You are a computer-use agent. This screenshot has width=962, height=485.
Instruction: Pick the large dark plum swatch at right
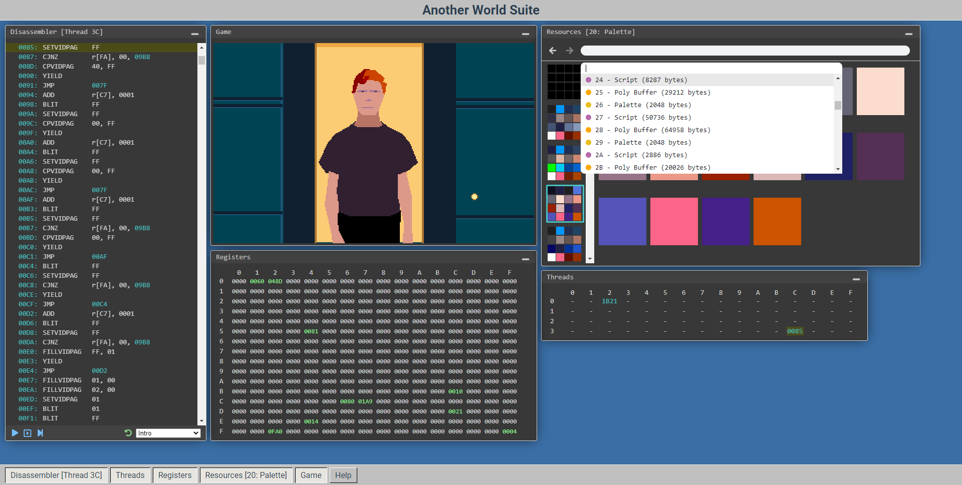click(x=880, y=156)
